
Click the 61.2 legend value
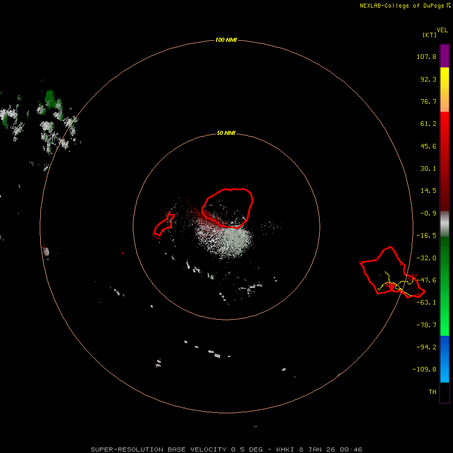pyautogui.click(x=428, y=124)
